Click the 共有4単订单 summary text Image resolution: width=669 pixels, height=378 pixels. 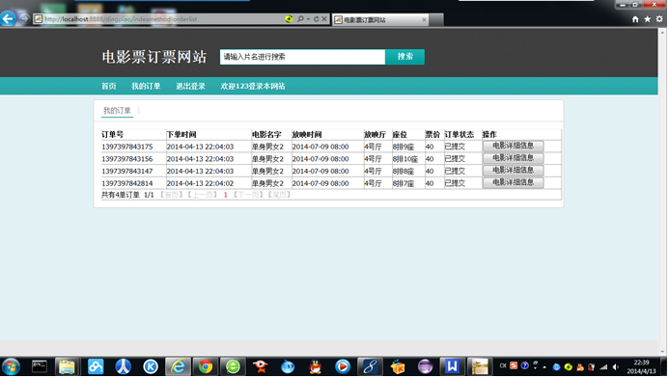pyautogui.click(x=121, y=195)
